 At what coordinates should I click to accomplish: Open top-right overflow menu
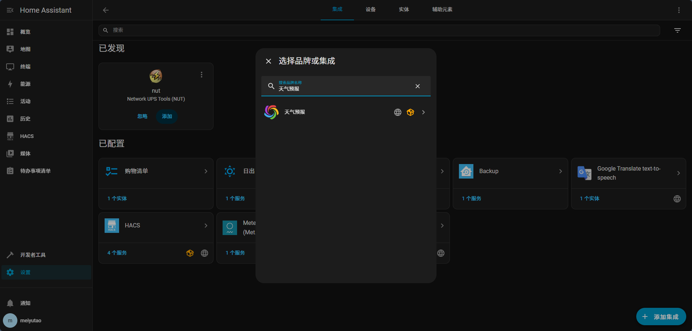[x=679, y=10]
